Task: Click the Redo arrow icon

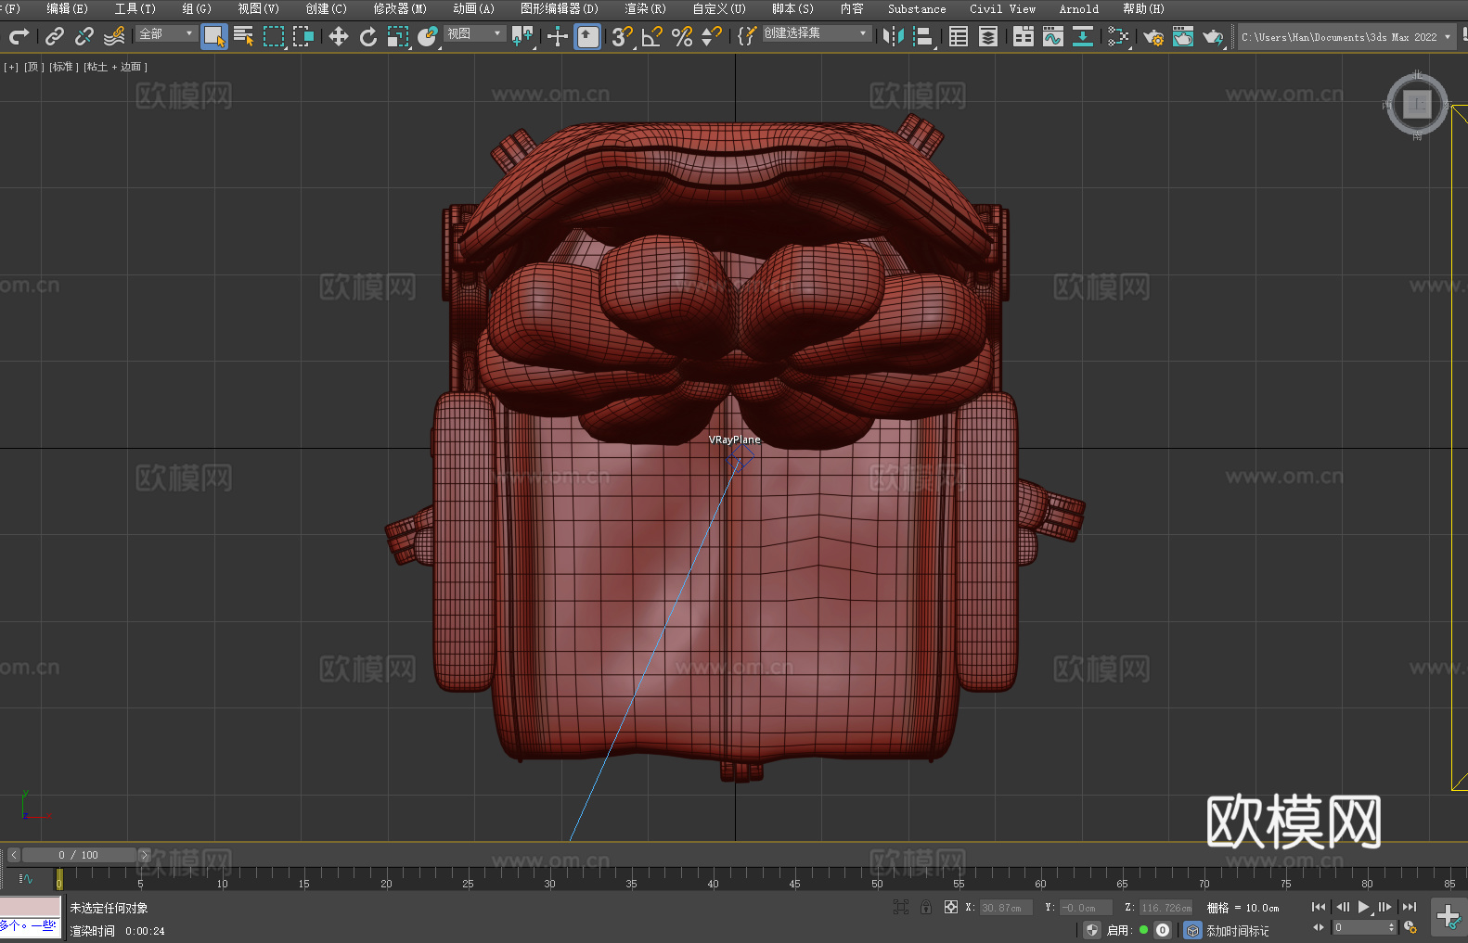Action: [19, 36]
